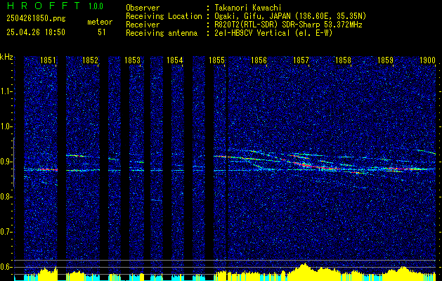Click the 1852 time marker

pos(90,60)
